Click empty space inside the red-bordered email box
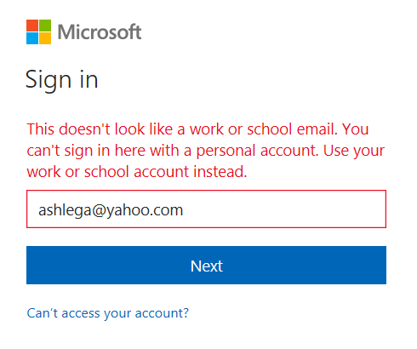Image resolution: width=417 pixels, height=349 pixels. point(283,209)
